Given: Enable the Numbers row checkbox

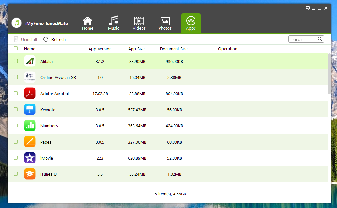Looking at the screenshot, I should tap(16, 125).
